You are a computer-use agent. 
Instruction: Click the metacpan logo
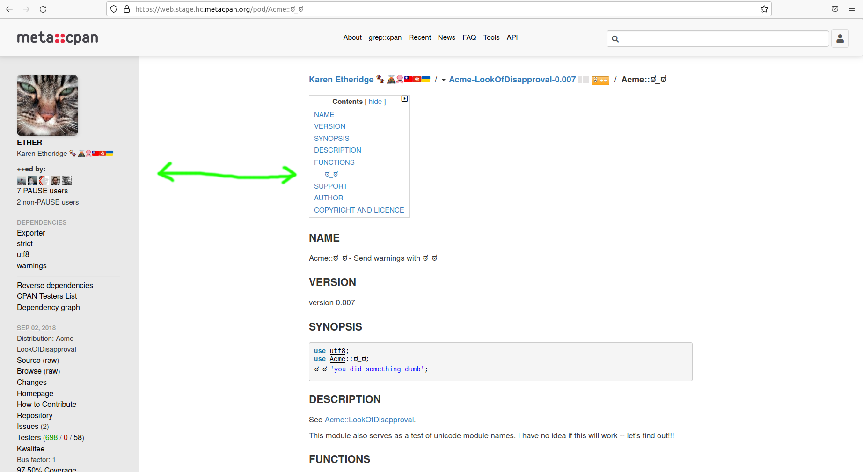pyautogui.click(x=58, y=38)
